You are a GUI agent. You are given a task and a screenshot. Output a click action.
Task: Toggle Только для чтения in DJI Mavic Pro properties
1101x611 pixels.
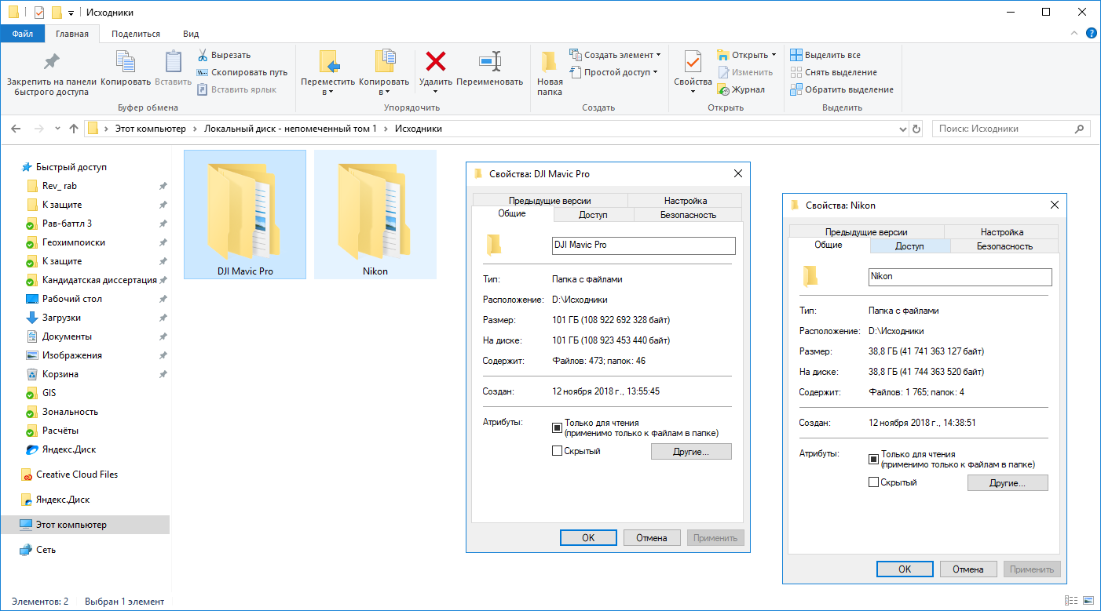click(557, 427)
